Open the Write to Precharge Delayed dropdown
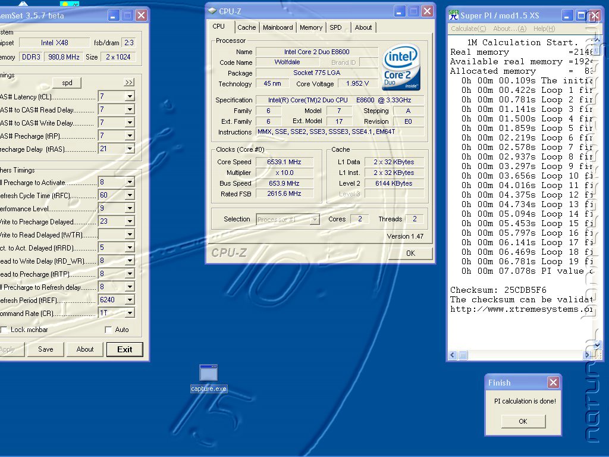 click(130, 221)
